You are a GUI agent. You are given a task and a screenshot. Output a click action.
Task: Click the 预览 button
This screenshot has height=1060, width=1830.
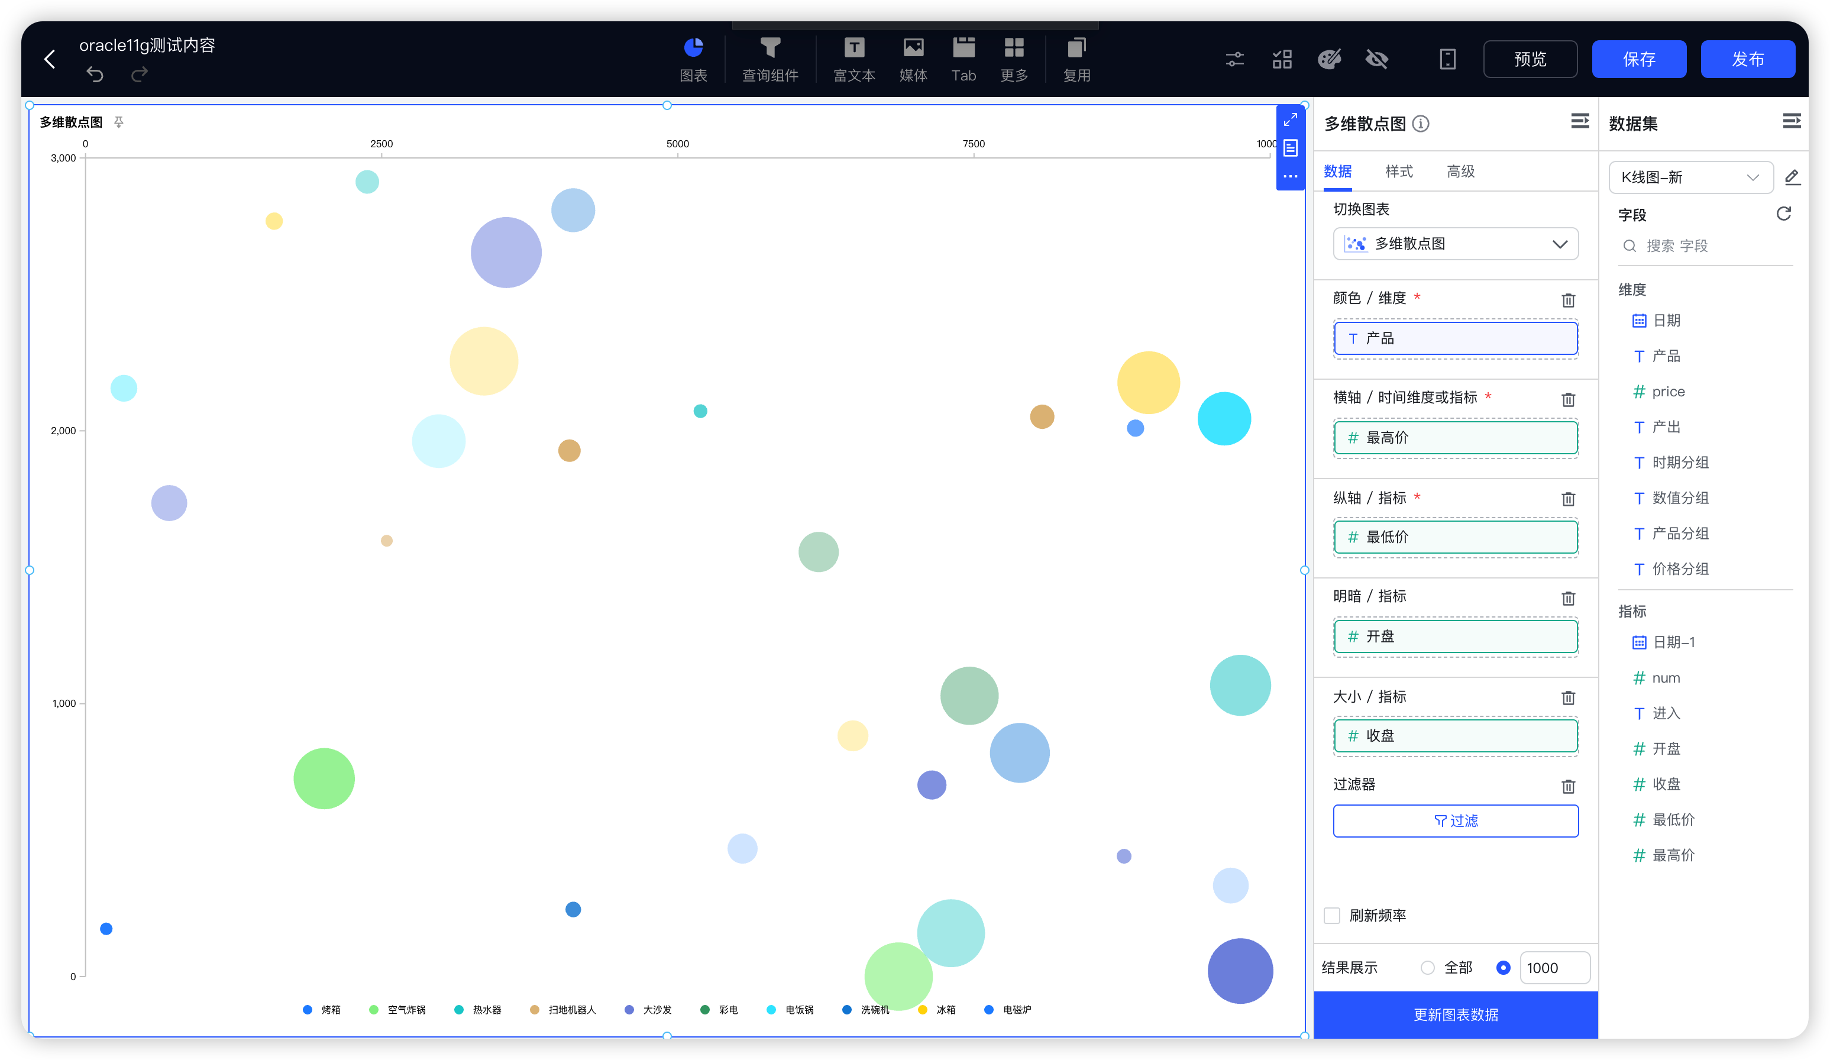point(1530,59)
